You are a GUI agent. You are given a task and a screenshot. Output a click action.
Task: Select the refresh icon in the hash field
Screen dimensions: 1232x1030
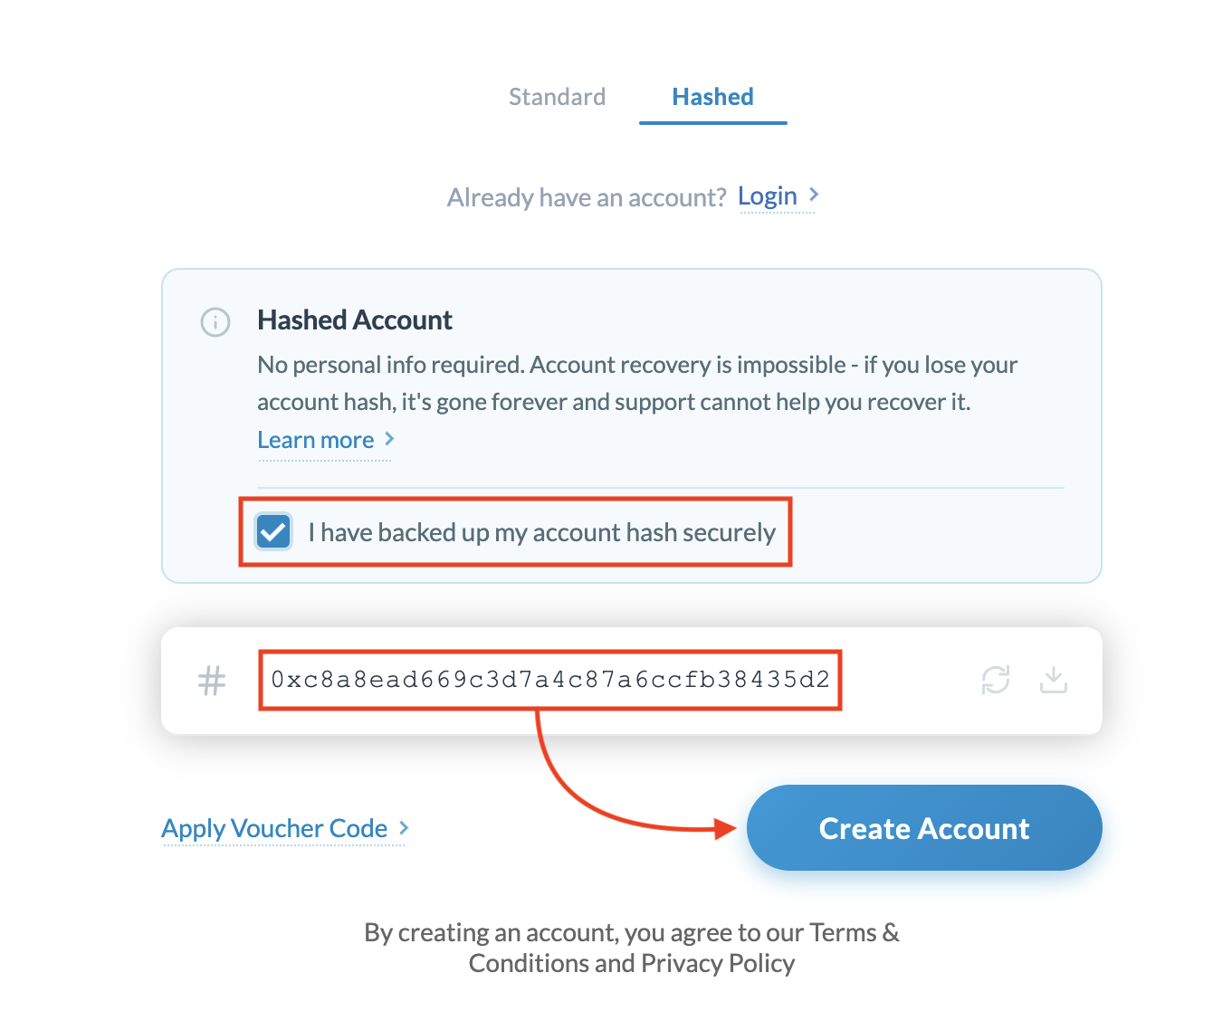(996, 680)
